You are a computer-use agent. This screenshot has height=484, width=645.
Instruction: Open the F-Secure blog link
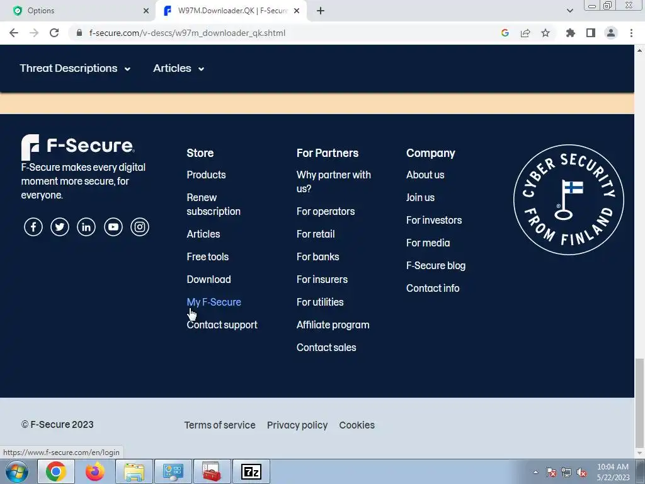(436, 265)
